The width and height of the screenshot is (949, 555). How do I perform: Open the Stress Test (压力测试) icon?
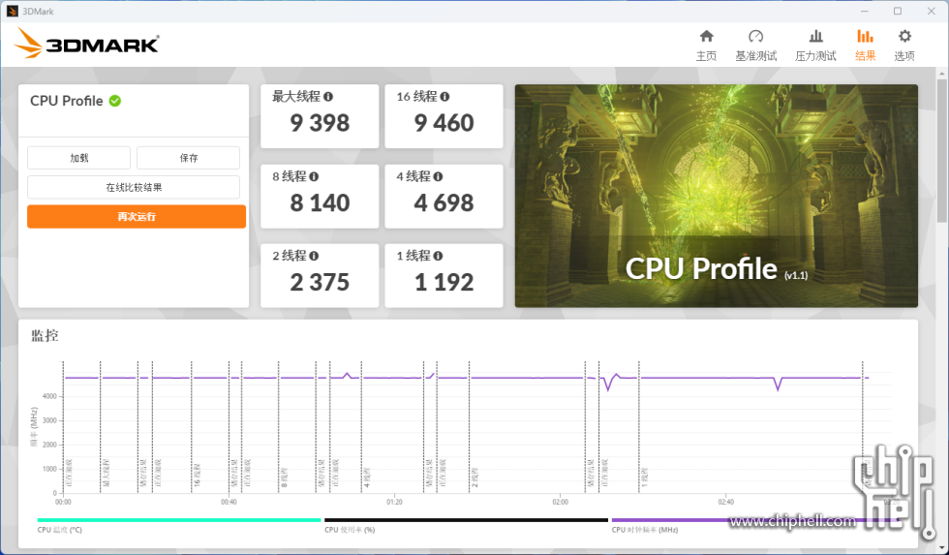(815, 37)
